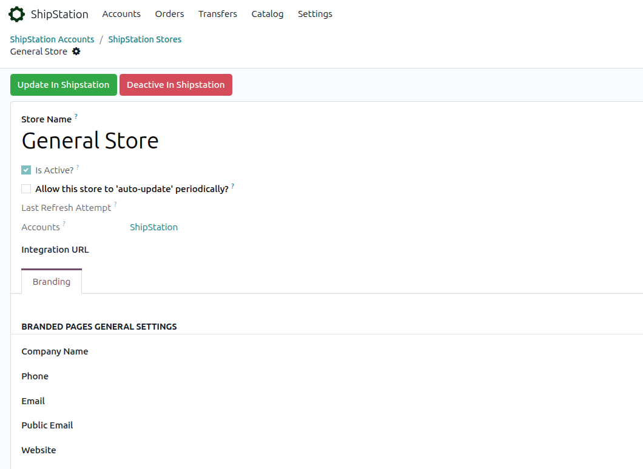
Task: Show help tooltip for Accounts field
Action: point(64,224)
